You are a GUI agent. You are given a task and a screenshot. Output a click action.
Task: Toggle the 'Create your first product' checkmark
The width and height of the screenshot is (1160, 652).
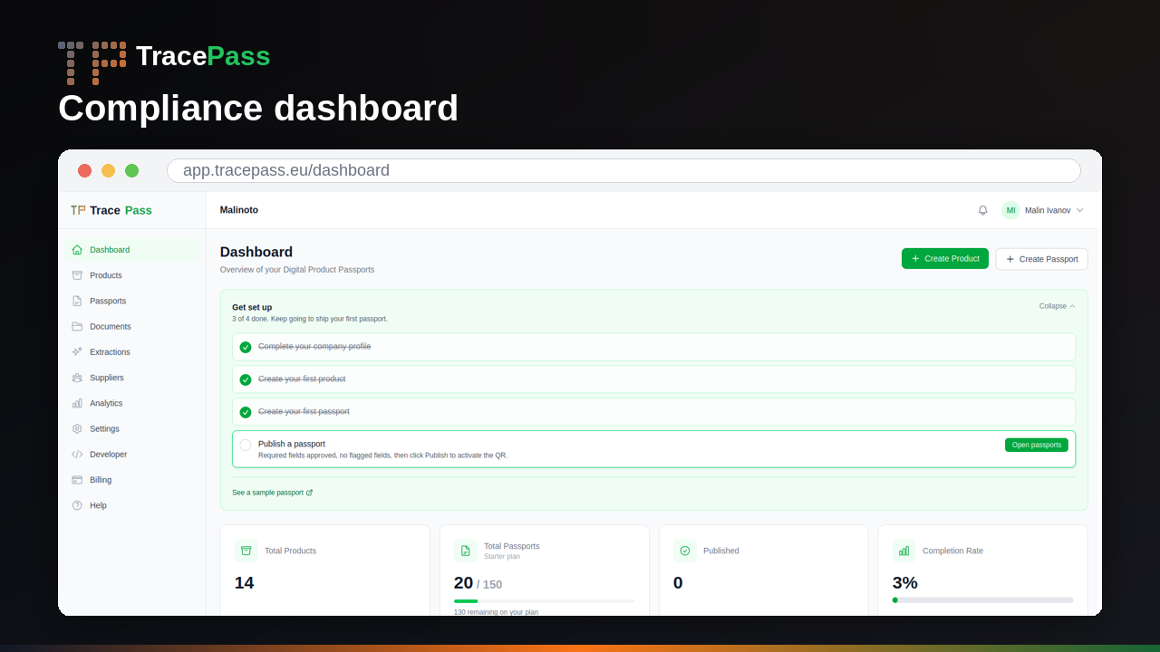pyautogui.click(x=245, y=379)
